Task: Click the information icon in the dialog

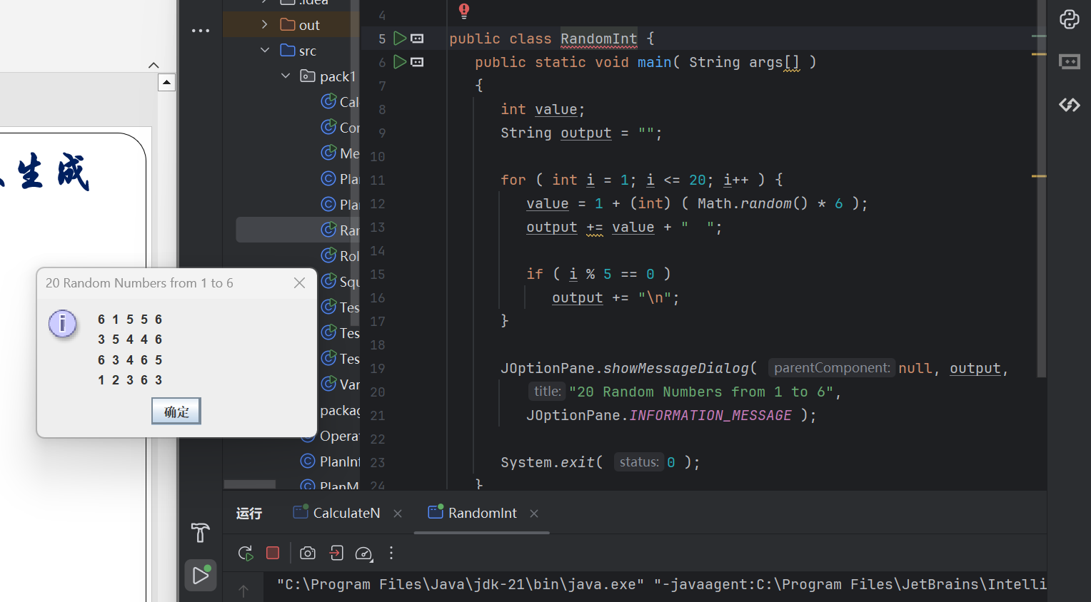Action: click(63, 324)
